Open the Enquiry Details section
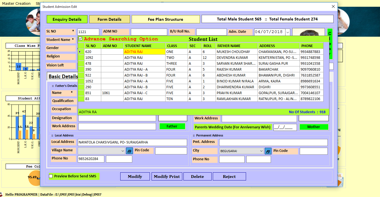 67,19
